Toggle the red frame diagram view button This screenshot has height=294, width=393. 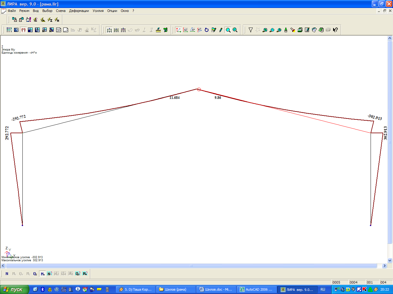point(23,30)
